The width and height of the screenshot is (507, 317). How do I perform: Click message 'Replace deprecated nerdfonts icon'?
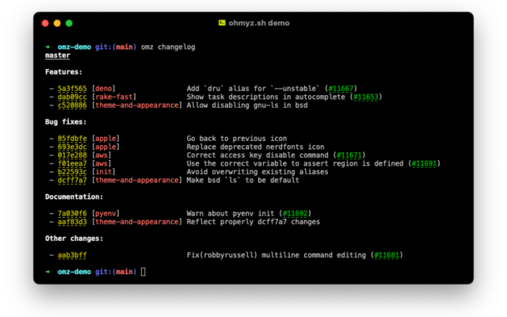(x=255, y=147)
